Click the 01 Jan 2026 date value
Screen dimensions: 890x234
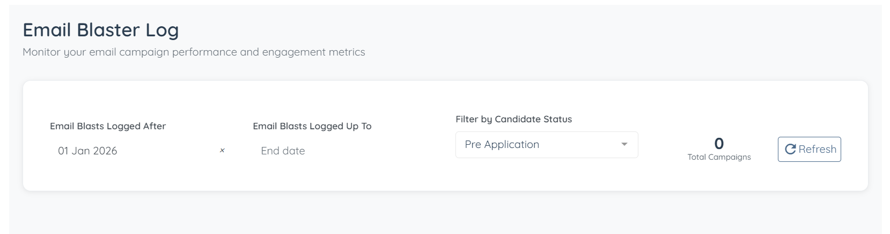tap(87, 151)
